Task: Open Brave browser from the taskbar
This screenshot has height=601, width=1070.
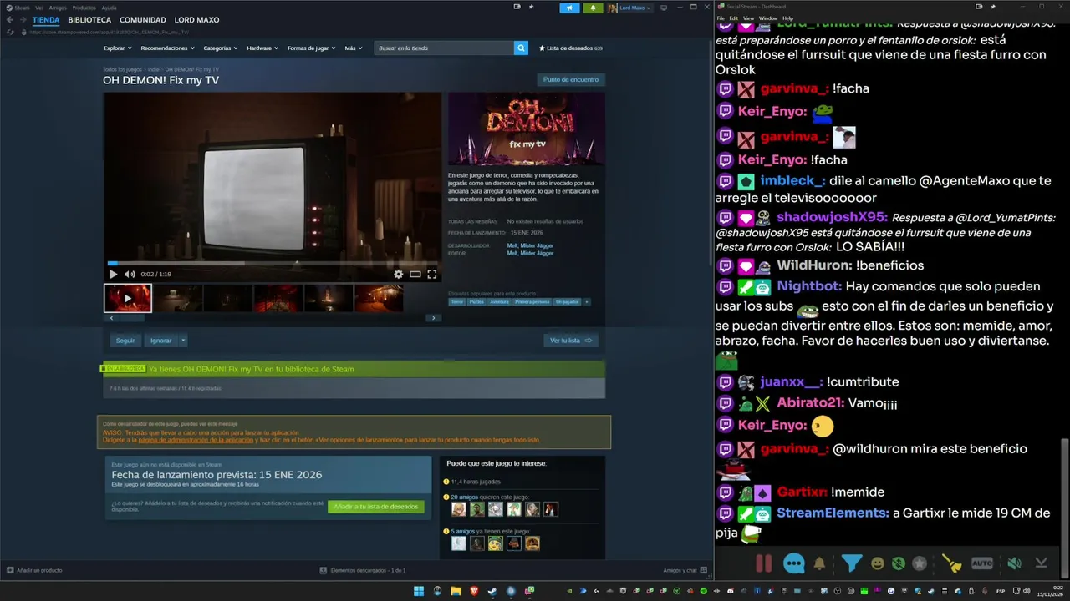Action: pos(474,591)
